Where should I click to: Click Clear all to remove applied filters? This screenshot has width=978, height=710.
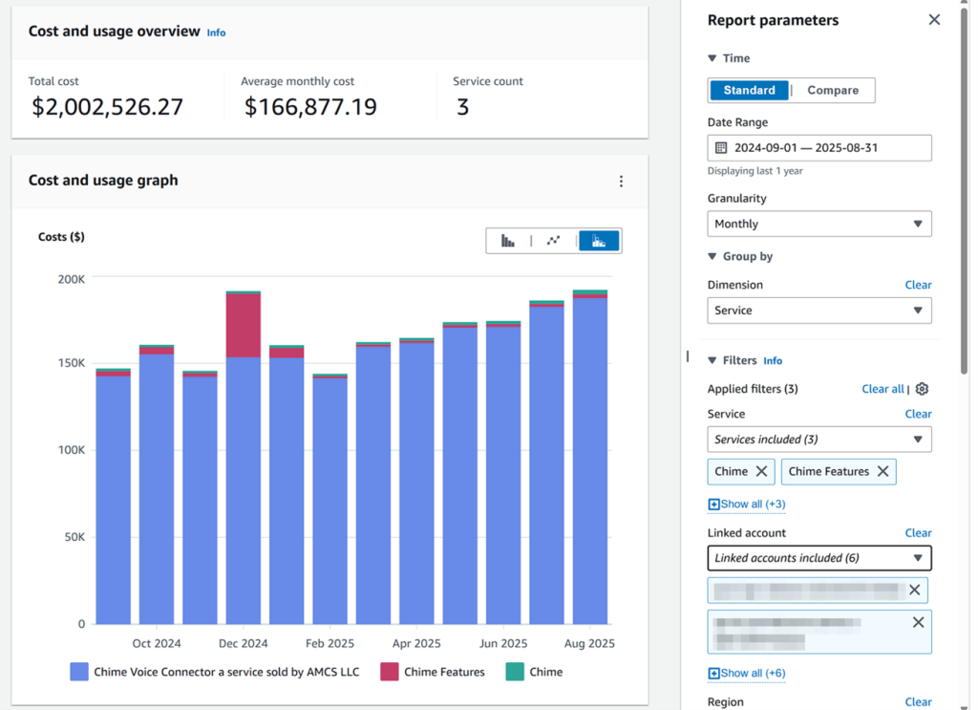pyautogui.click(x=881, y=389)
